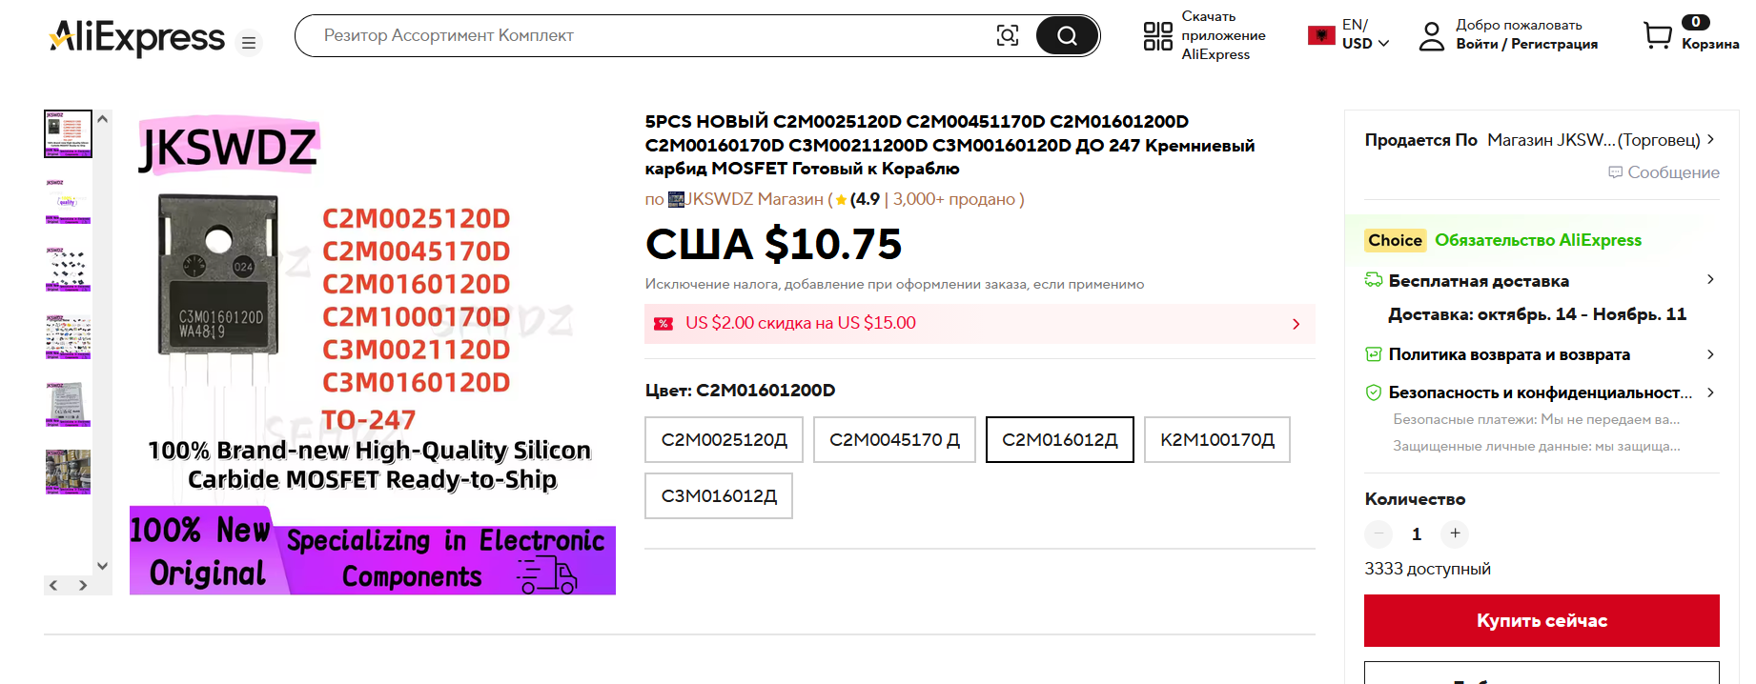
Task: Select the К2М100170Д variant option
Action: (x=1217, y=439)
